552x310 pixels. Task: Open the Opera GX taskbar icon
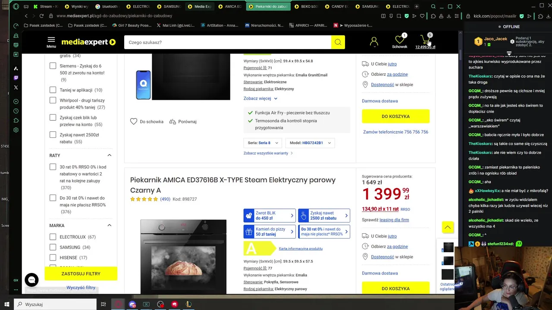[118, 304]
